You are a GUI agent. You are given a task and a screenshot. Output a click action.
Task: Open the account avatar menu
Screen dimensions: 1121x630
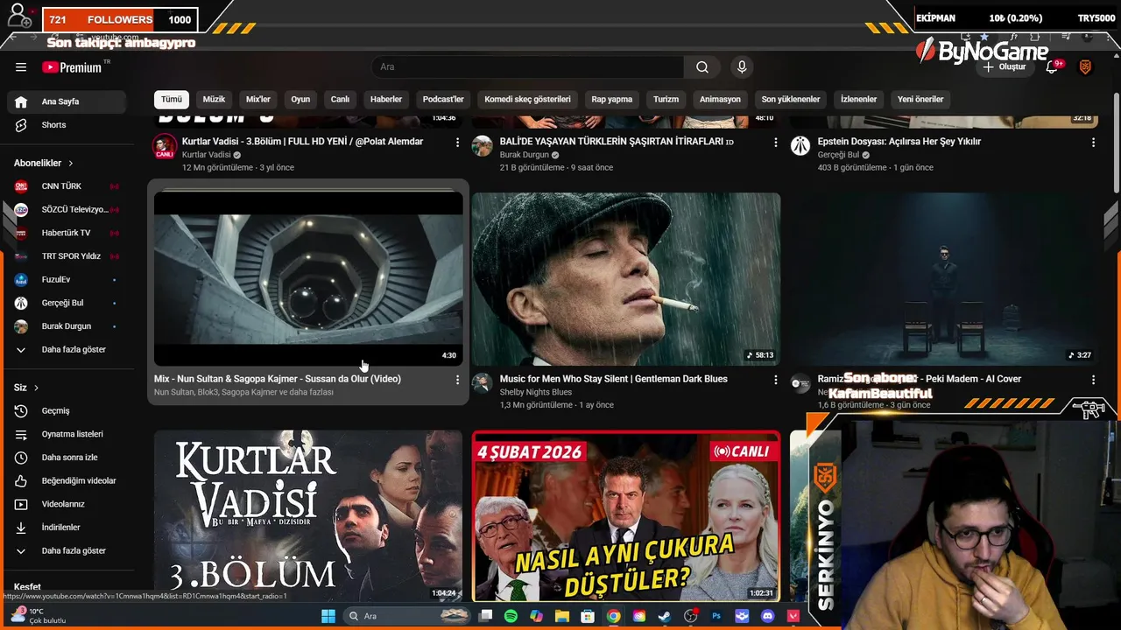click(x=1085, y=67)
